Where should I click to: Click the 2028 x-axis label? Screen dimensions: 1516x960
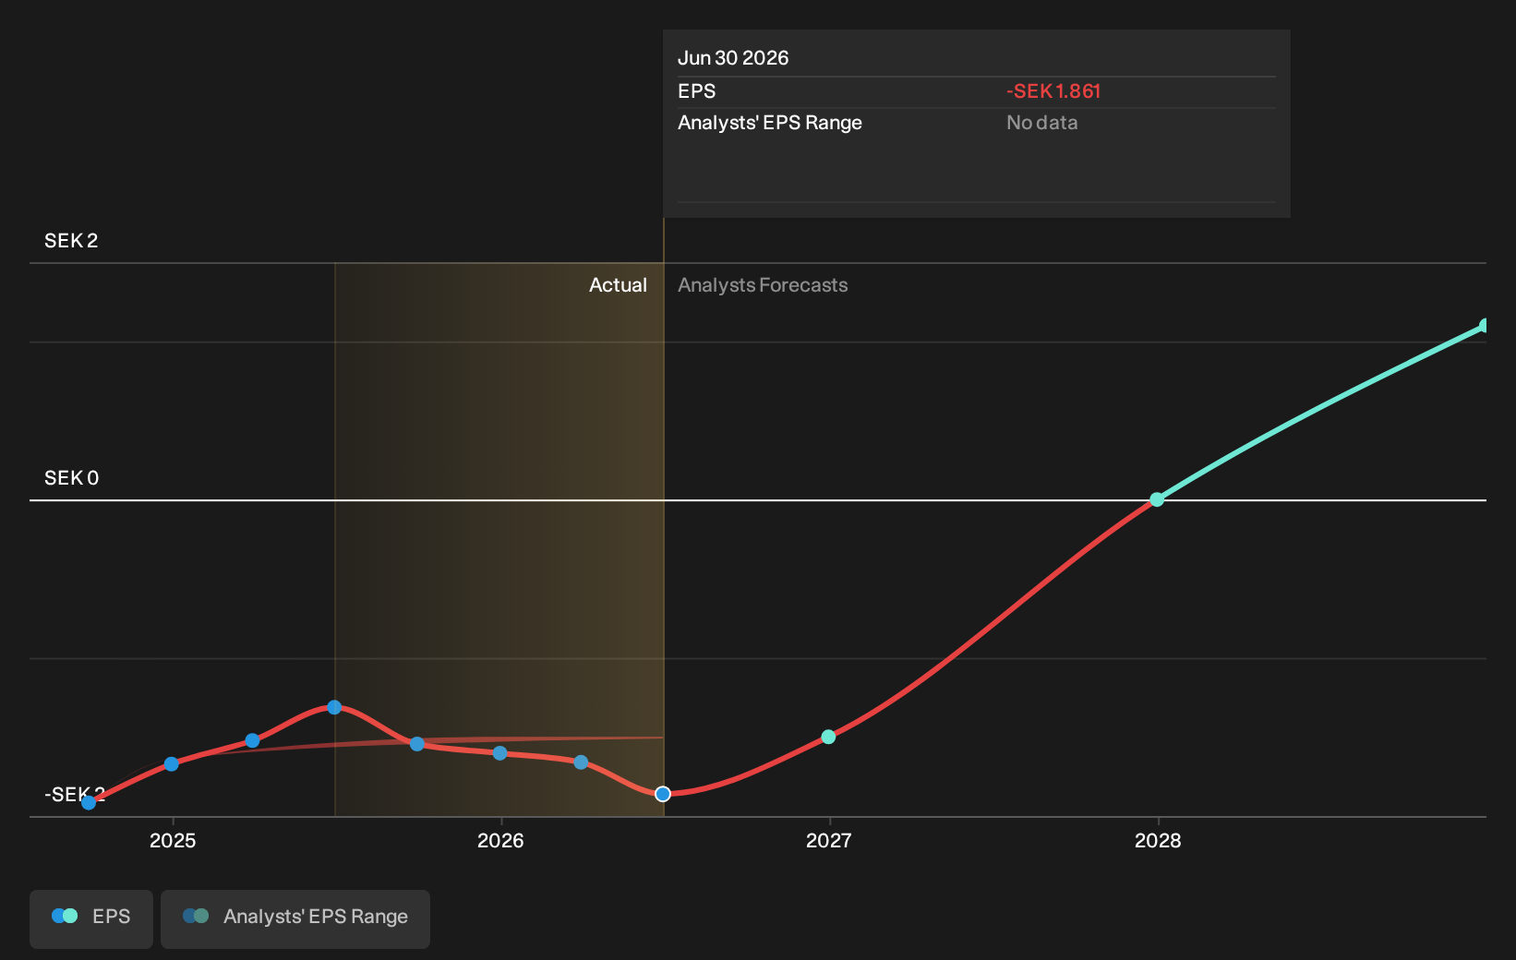click(x=1158, y=841)
